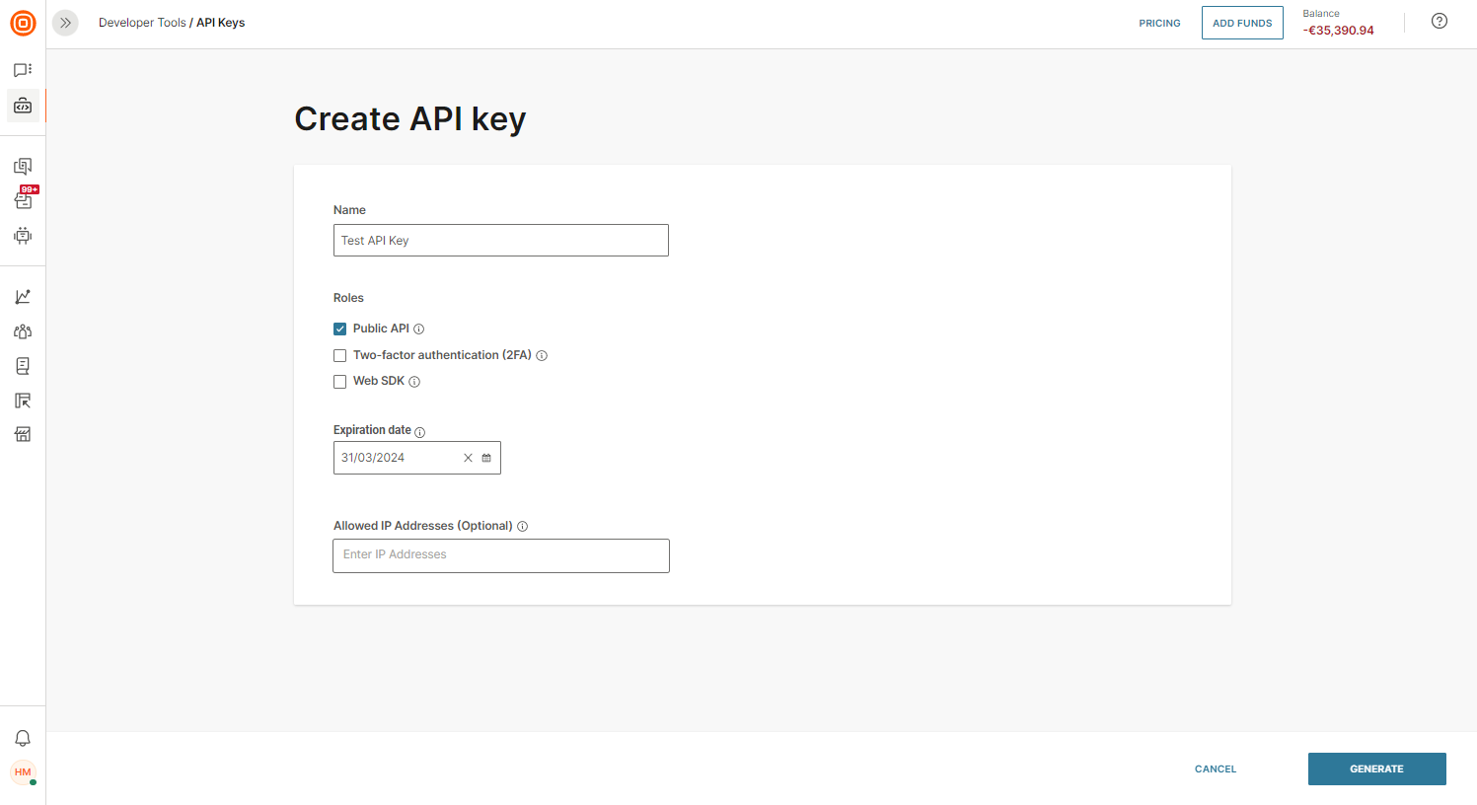Click the Add Funds button
Viewport: 1477px width, 805px height.
tap(1242, 23)
